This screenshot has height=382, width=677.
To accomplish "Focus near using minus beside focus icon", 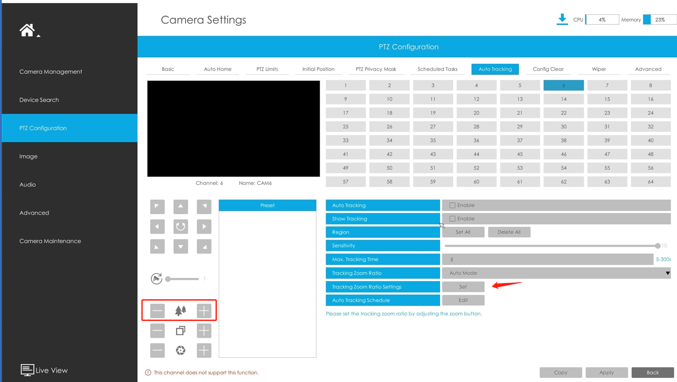I will 157,330.
